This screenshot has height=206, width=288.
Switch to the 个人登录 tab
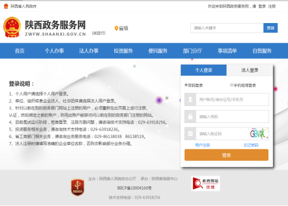204,70
